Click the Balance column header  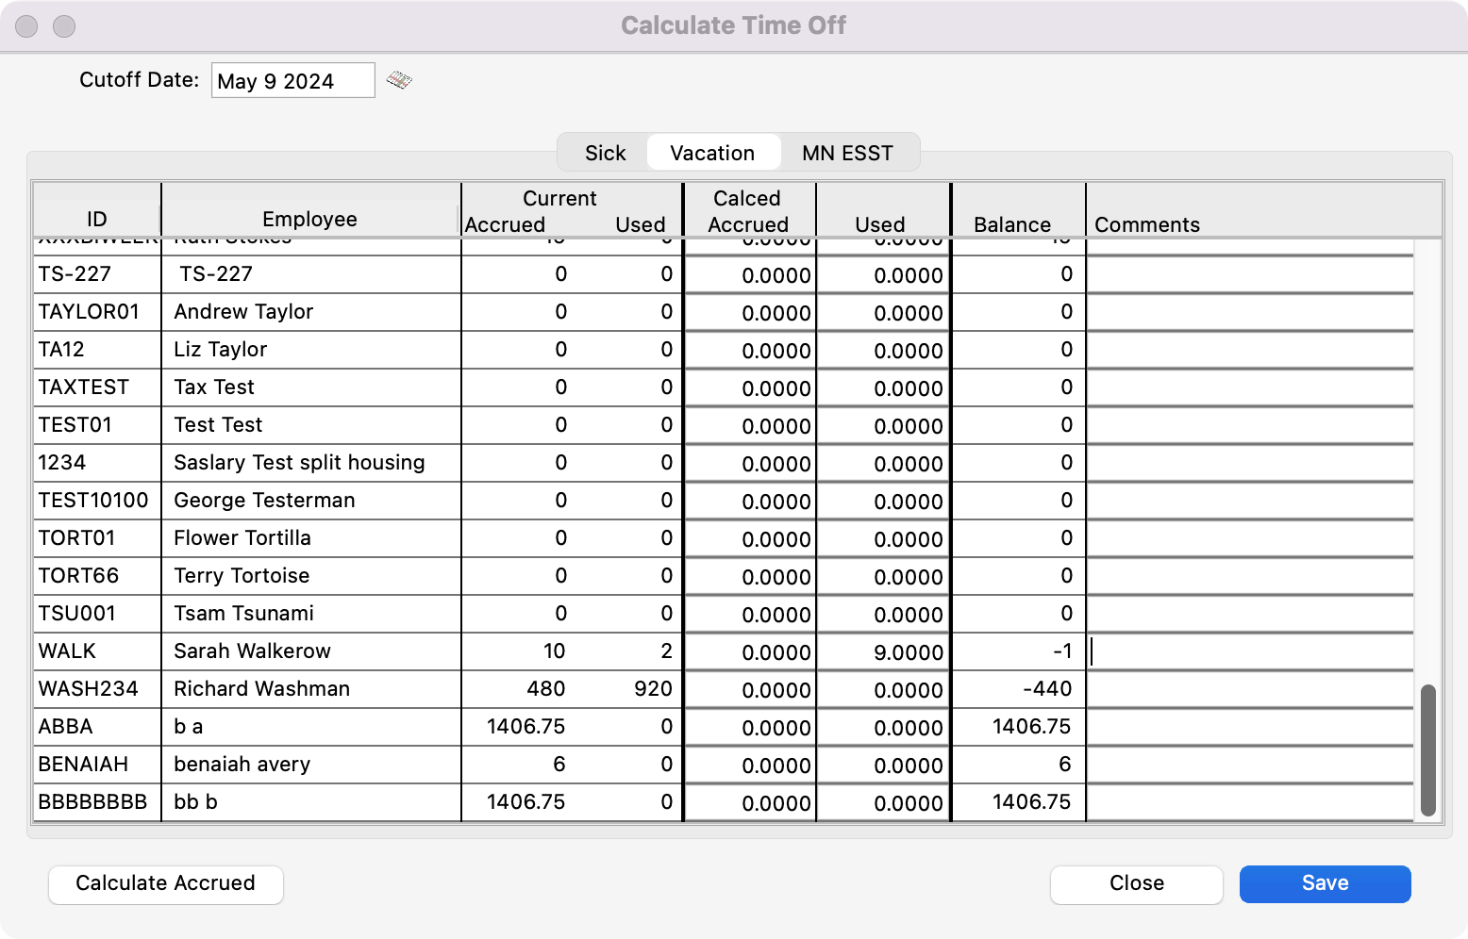tap(1011, 224)
